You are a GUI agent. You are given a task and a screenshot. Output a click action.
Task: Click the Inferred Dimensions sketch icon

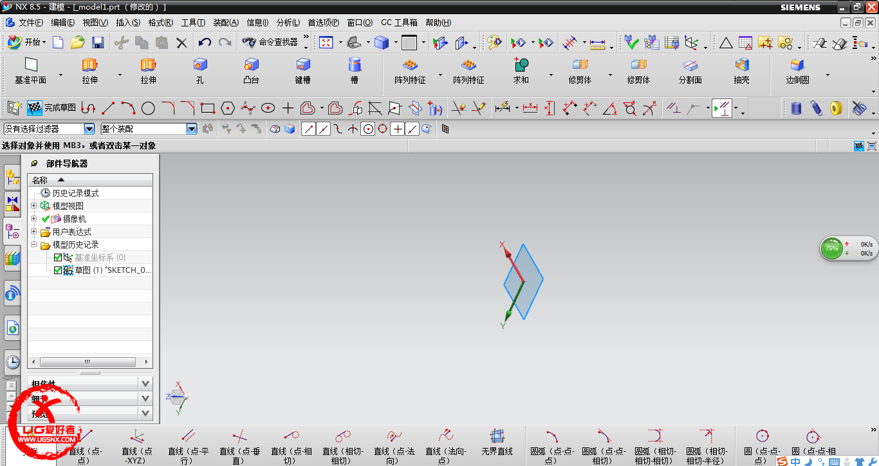pyautogui.click(x=503, y=108)
